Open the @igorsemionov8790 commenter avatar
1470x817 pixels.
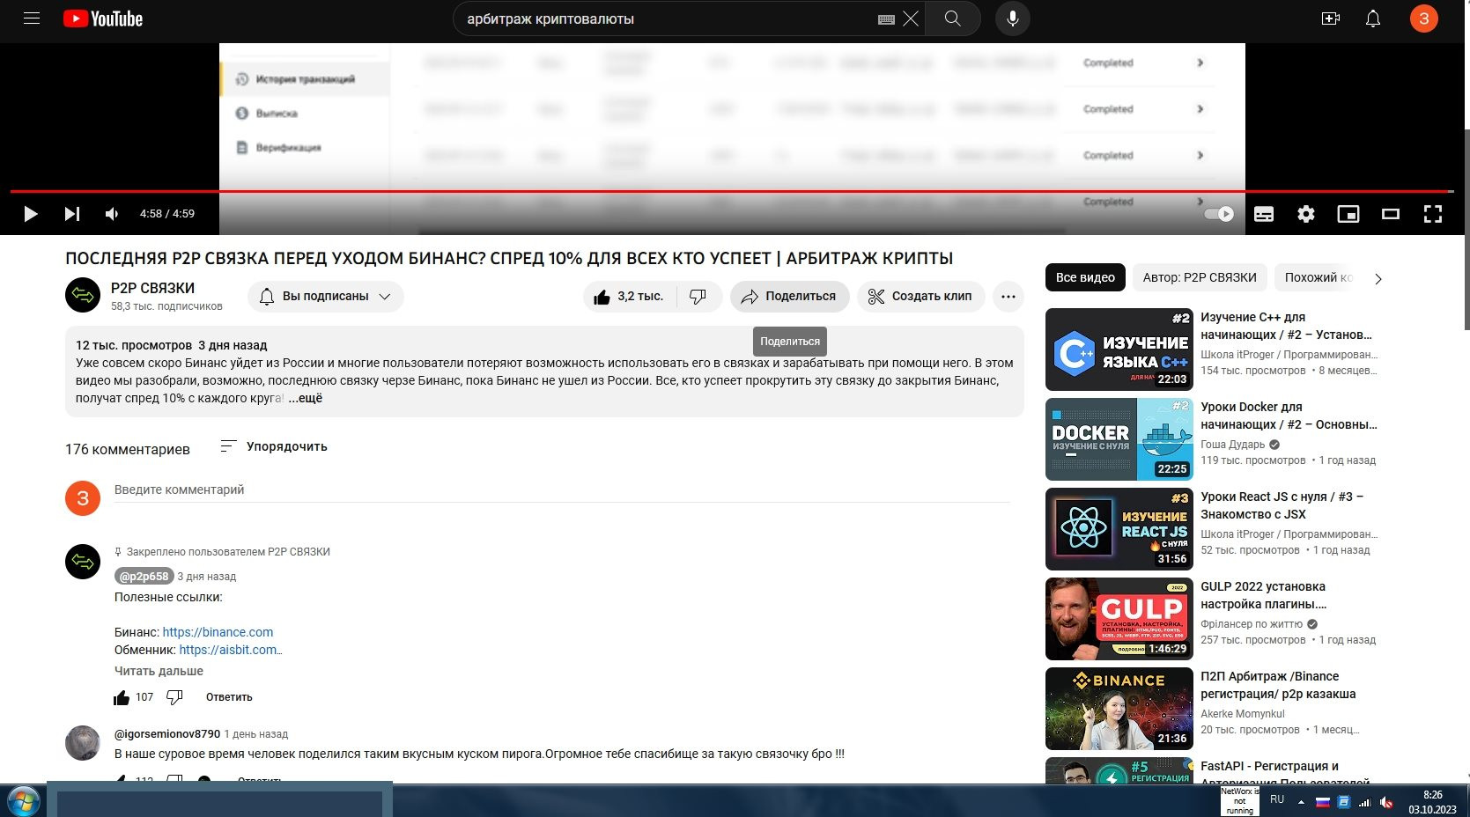83,743
